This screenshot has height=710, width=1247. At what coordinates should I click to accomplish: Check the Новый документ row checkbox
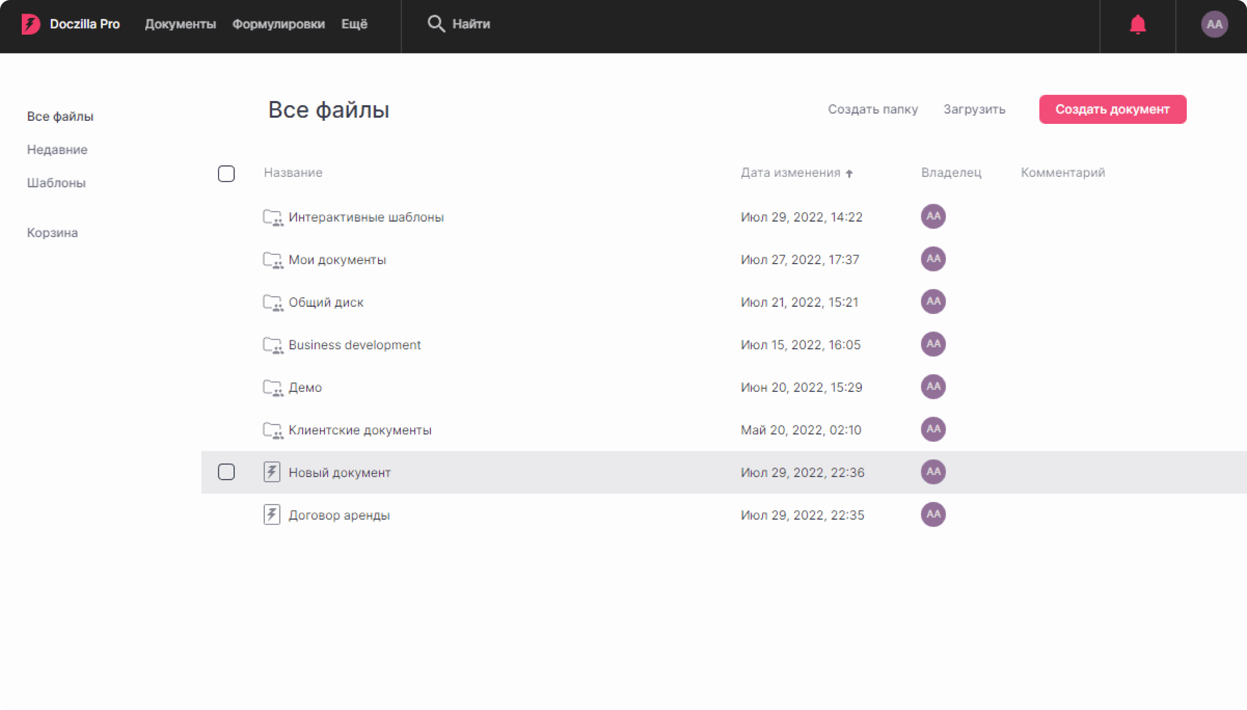[226, 472]
